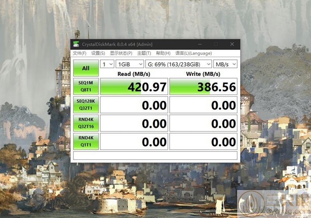Run the SEQ128K Q32T1 test
This screenshot has height=218, width=311.
pos(86,105)
